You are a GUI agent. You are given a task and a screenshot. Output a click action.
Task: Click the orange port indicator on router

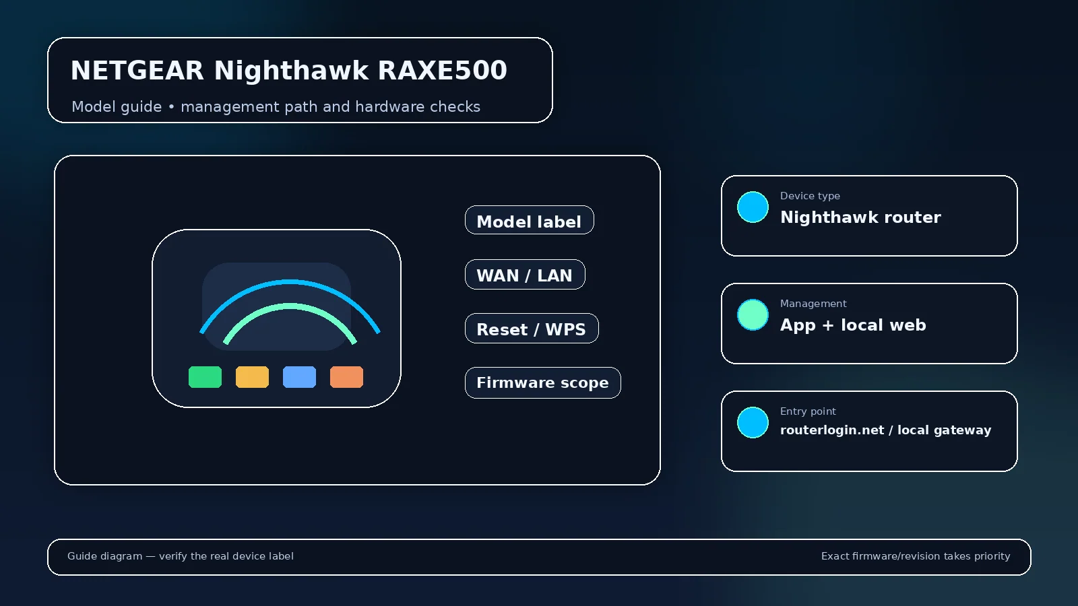coord(346,377)
